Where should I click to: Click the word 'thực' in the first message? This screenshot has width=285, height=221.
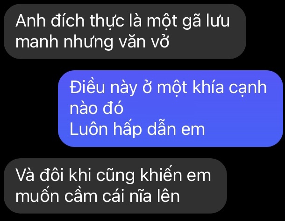(107, 22)
